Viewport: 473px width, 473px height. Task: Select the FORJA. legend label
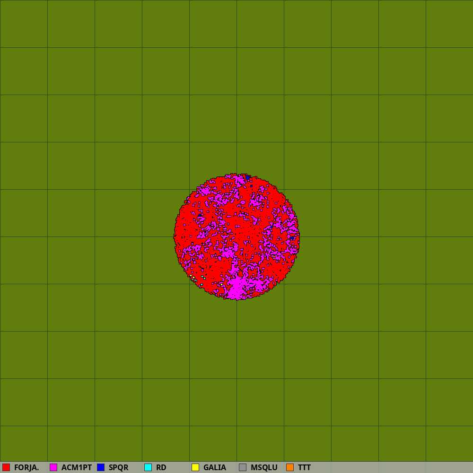26,467
